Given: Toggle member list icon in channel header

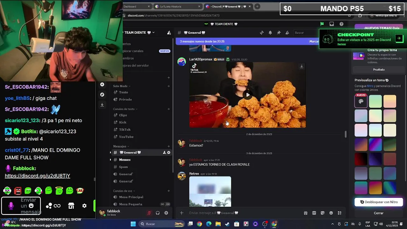Looking at the screenshot, I should click(x=287, y=33).
